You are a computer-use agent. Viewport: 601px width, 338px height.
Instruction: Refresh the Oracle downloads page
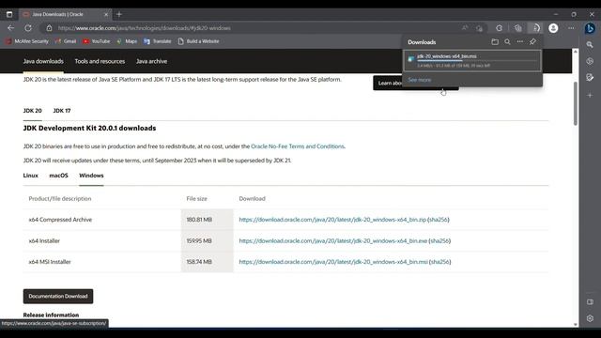28,28
